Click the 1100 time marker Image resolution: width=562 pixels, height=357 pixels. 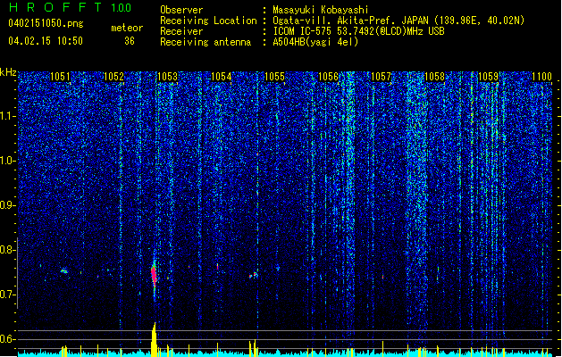click(x=541, y=77)
